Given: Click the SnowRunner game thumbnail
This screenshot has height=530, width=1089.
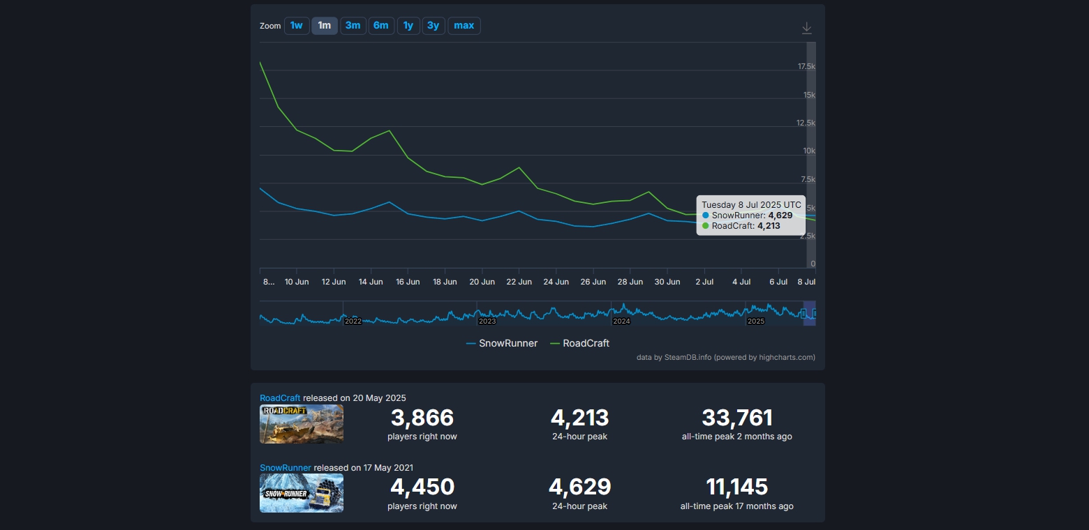Looking at the screenshot, I should click(x=302, y=493).
